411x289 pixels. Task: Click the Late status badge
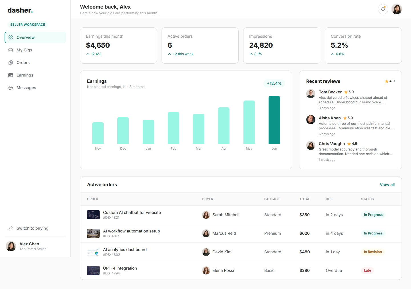pyautogui.click(x=367, y=270)
